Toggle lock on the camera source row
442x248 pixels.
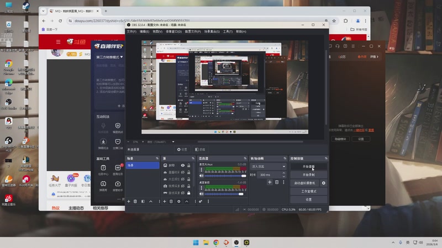(188, 186)
